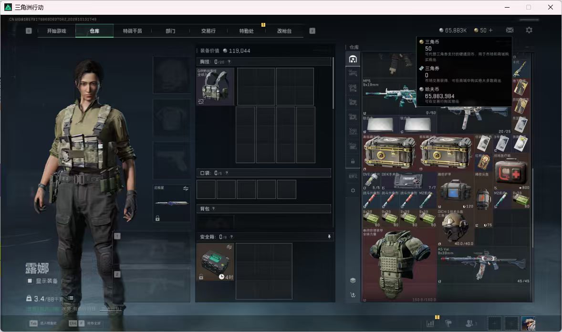Show help for 口袋 question mark
The image size is (562, 332).
(227, 173)
